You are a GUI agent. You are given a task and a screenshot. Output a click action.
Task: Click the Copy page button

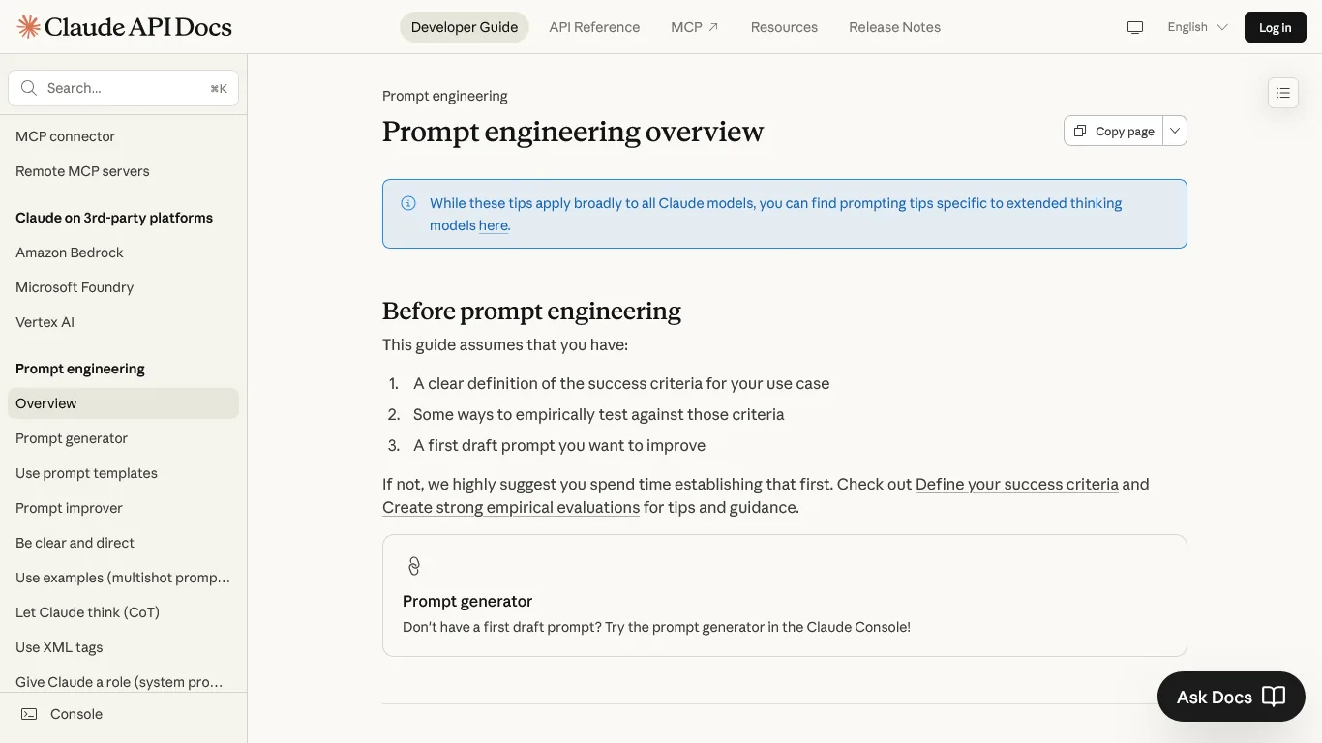1114,131
